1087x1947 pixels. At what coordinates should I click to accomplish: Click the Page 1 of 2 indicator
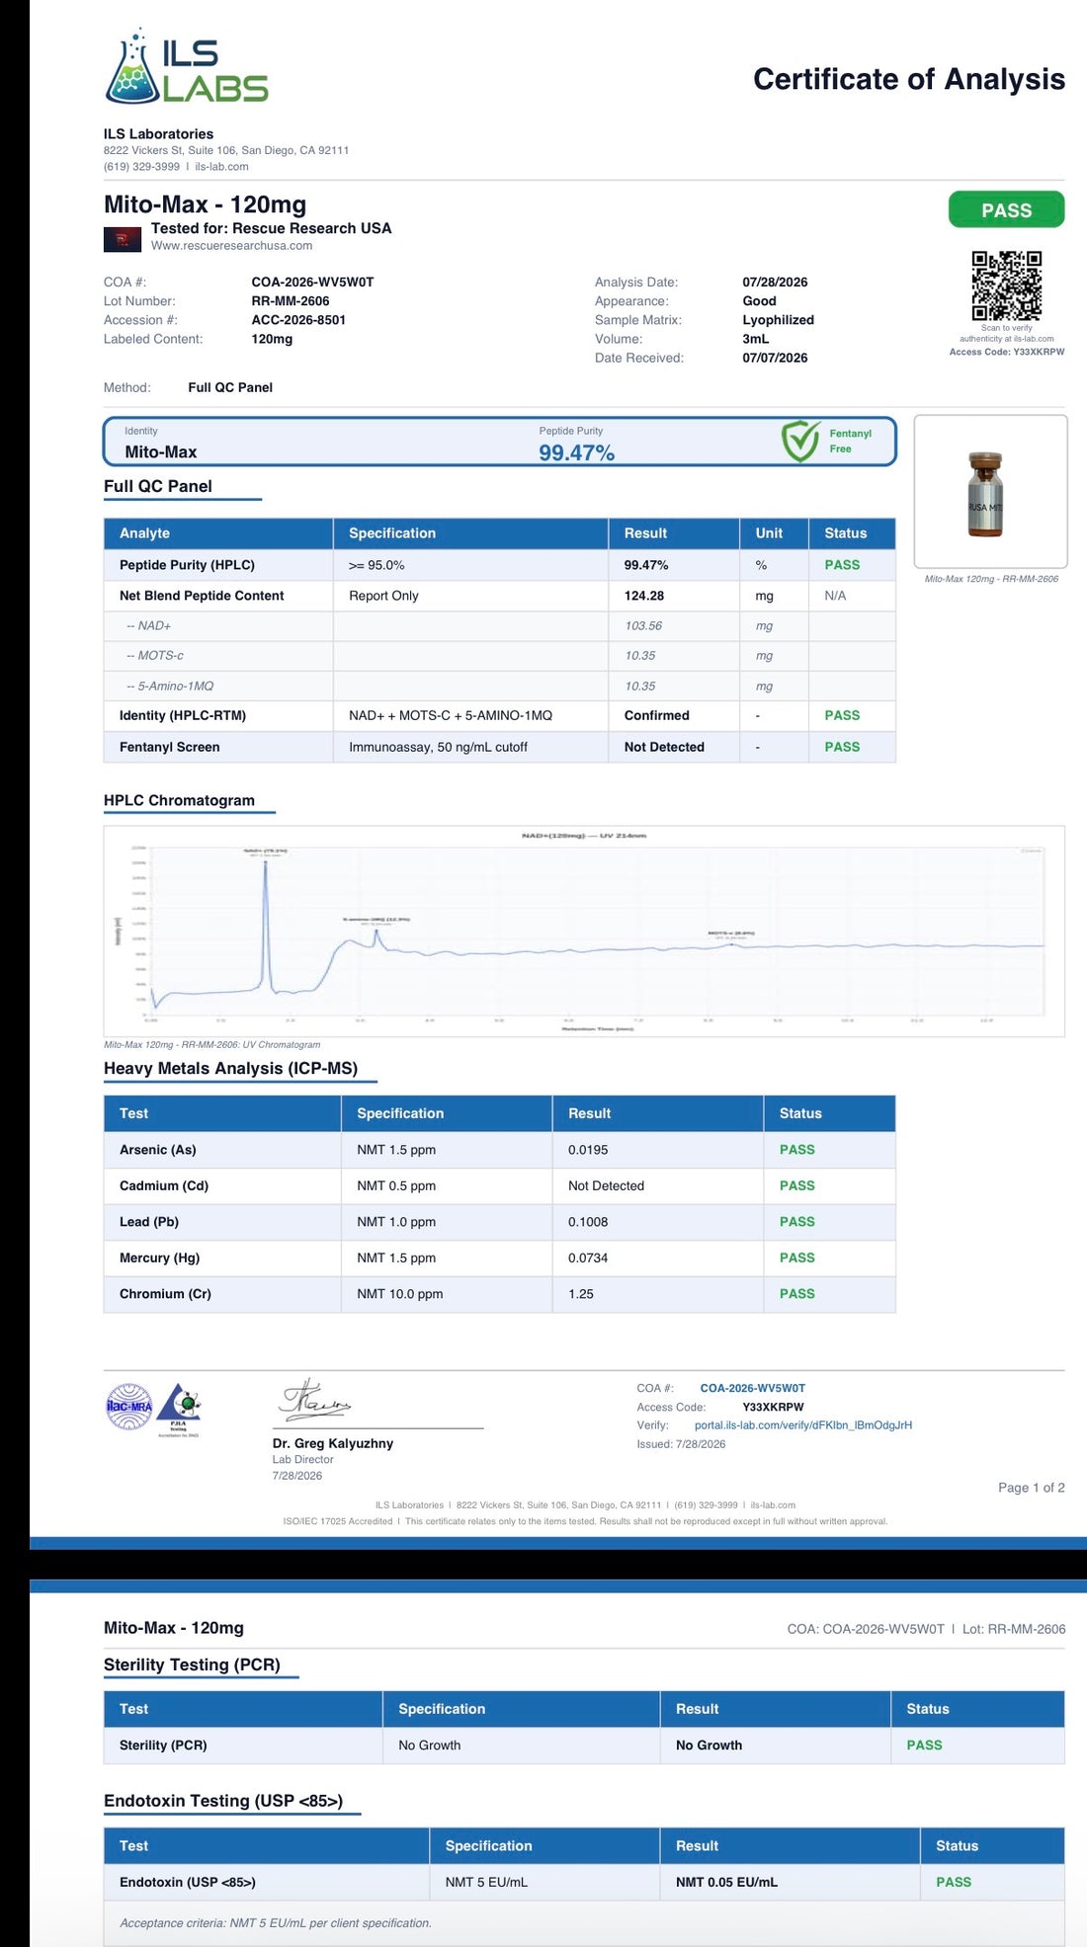coord(1031,1488)
